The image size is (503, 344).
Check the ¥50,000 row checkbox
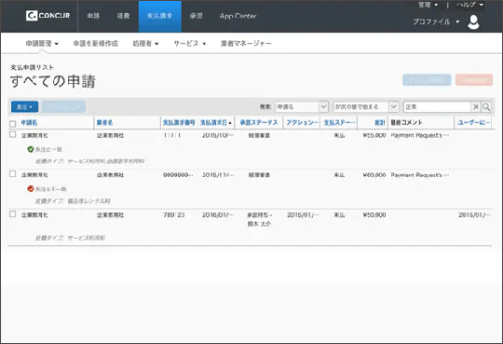click(12, 213)
